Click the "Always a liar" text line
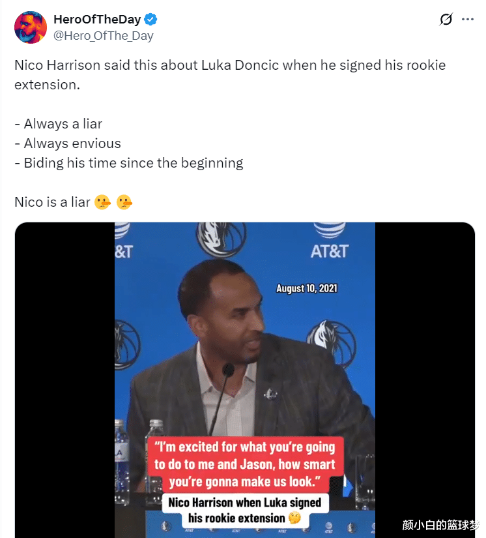This screenshot has height=538, width=486. (x=58, y=124)
